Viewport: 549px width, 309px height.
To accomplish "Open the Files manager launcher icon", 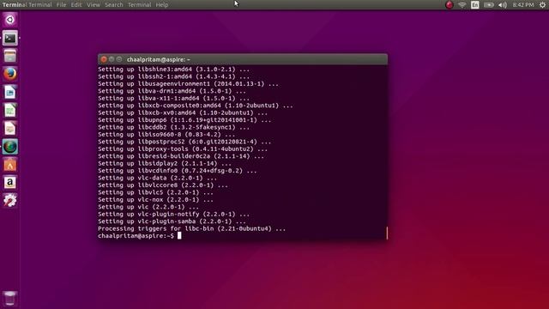I will pos(9,56).
